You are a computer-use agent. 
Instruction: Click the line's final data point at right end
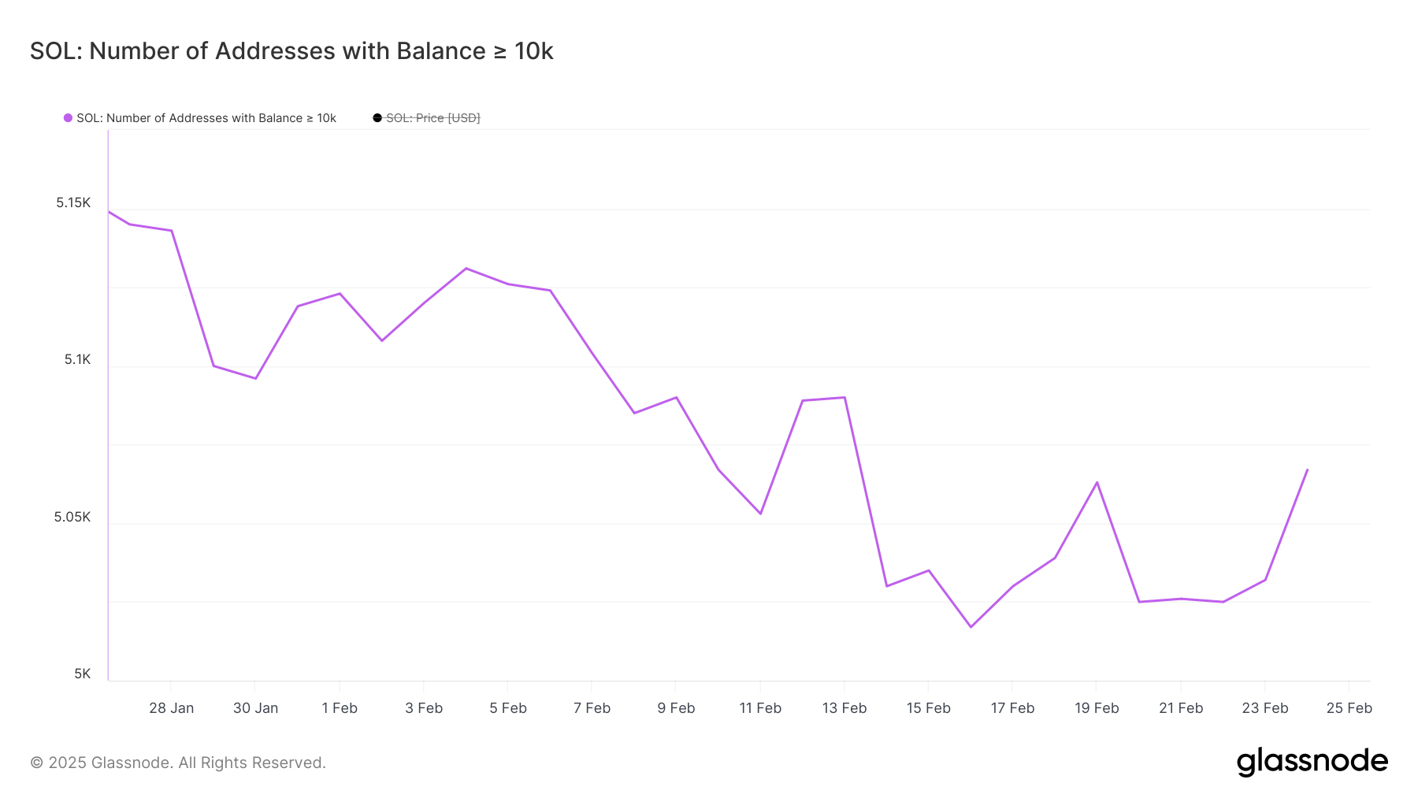pyautogui.click(x=1308, y=470)
